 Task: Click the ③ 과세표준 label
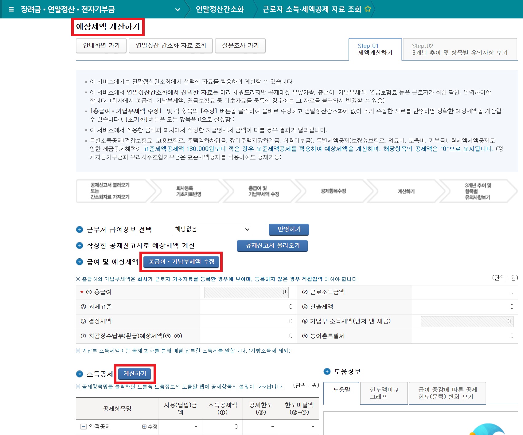tap(96, 307)
